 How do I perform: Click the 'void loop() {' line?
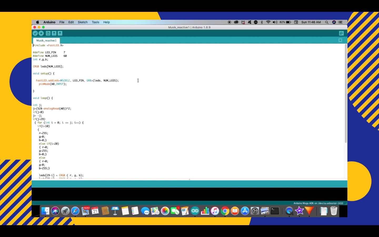point(43,98)
